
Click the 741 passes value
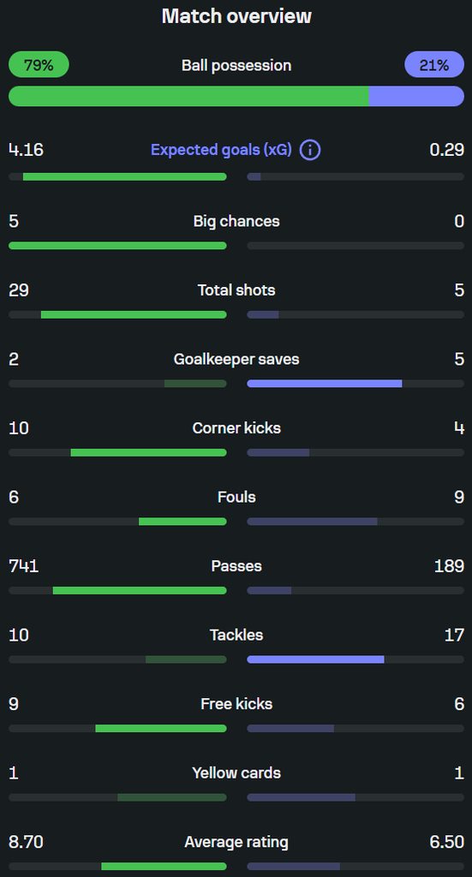(23, 566)
